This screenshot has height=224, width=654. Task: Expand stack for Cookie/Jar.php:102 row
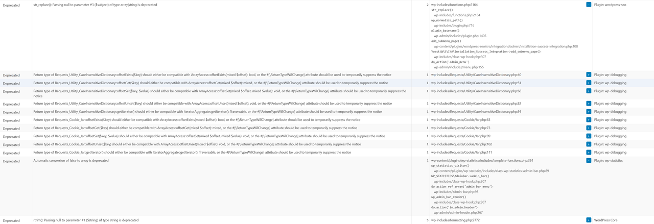pyautogui.click(x=589, y=144)
